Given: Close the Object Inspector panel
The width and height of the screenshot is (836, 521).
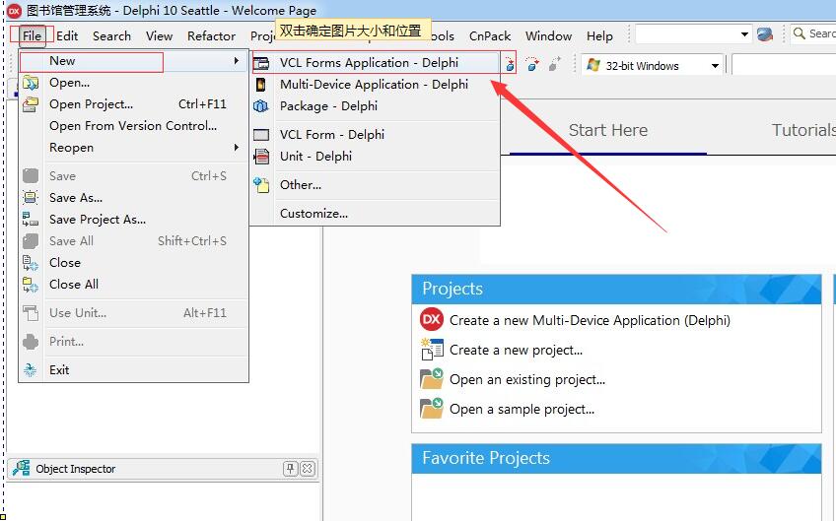Looking at the screenshot, I should coord(308,468).
